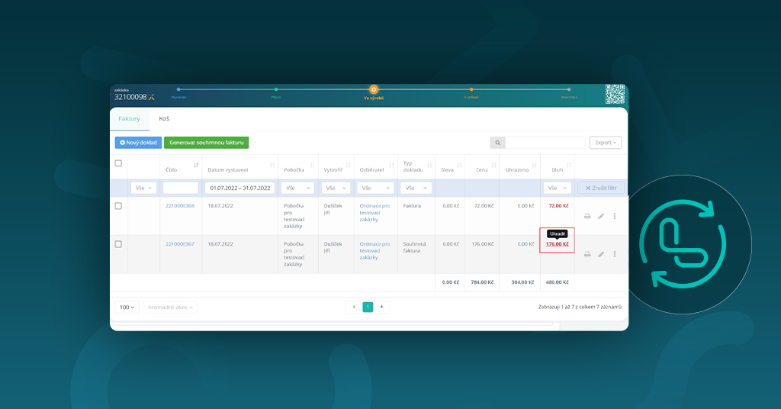Image resolution: width=781 pixels, height=409 pixels.
Task: Click the Nový doklad button
Action: click(139, 143)
